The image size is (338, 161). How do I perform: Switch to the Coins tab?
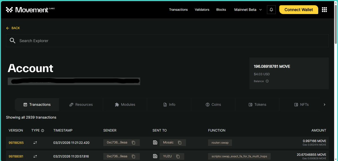point(213,104)
